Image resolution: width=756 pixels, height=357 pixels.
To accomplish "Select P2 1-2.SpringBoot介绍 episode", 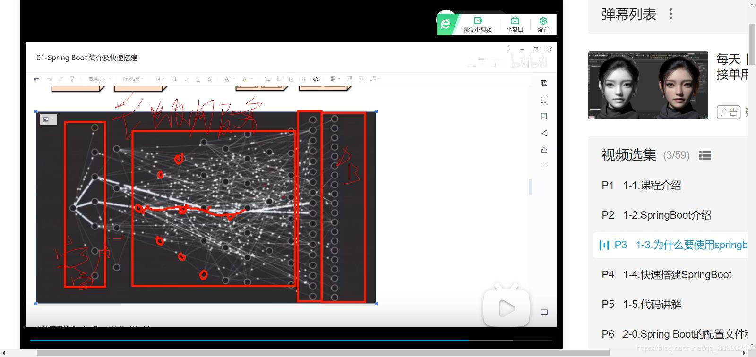I will pos(671,215).
